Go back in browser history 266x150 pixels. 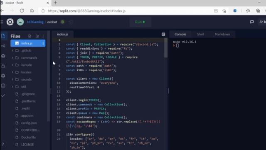point(2,11)
